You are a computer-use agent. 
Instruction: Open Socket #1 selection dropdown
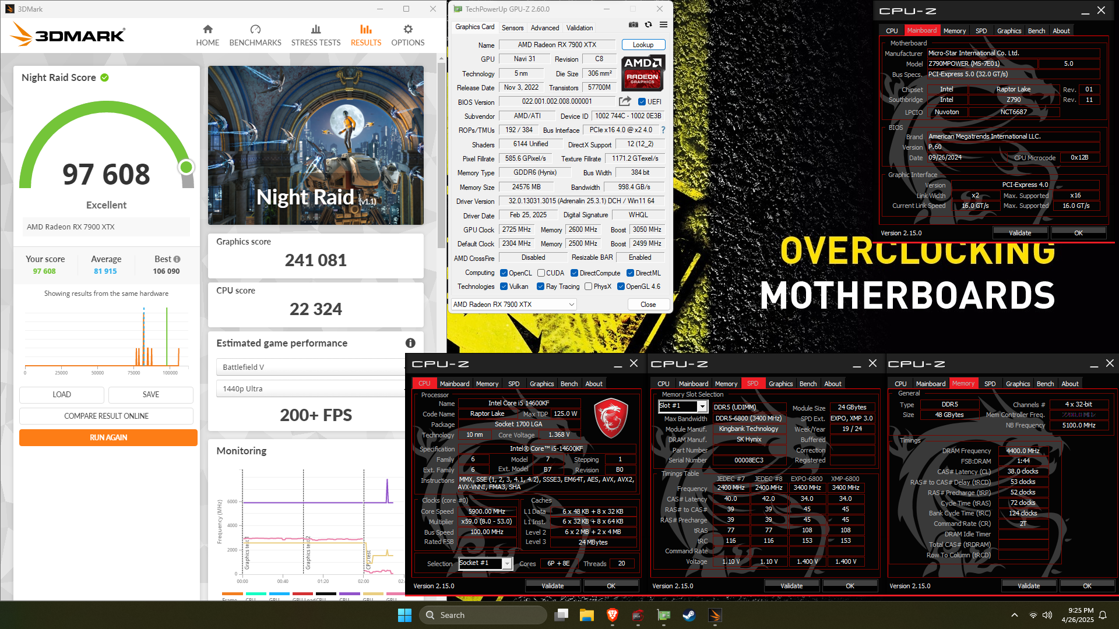click(x=485, y=563)
